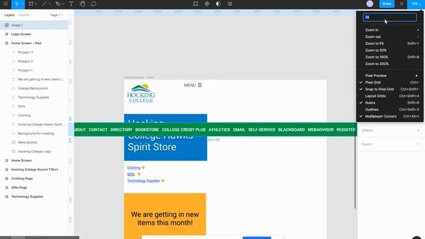
Task: Click the Clothing link on canvas
Action: click(x=134, y=168)
